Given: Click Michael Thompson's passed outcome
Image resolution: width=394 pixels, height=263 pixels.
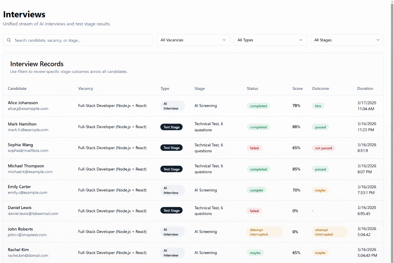Looking at the screenshot, I should tap(320, 169).
